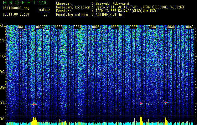This screenshot has height=125, width=197.
Task: Click the tallest yellow peak after 0837
Action: (x=141, y=120)
